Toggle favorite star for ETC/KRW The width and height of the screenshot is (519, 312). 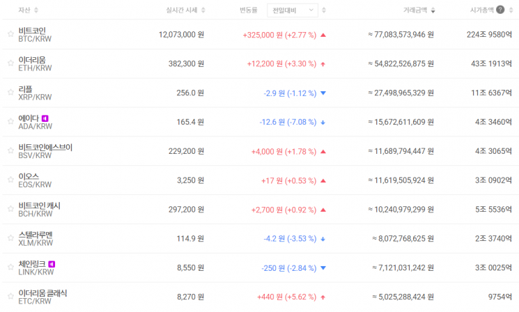(x=10, y=296)
